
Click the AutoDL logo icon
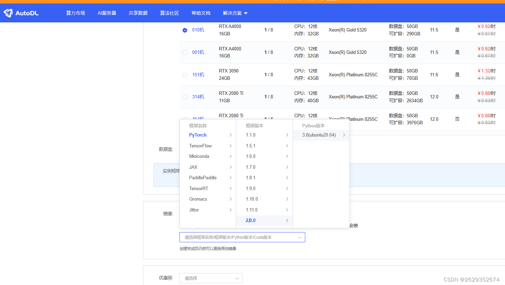8,13
